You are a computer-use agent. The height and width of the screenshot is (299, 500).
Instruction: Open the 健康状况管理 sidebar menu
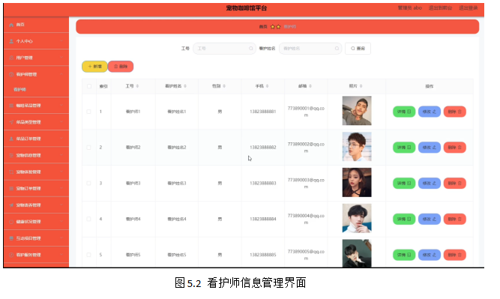pos(36,222)
